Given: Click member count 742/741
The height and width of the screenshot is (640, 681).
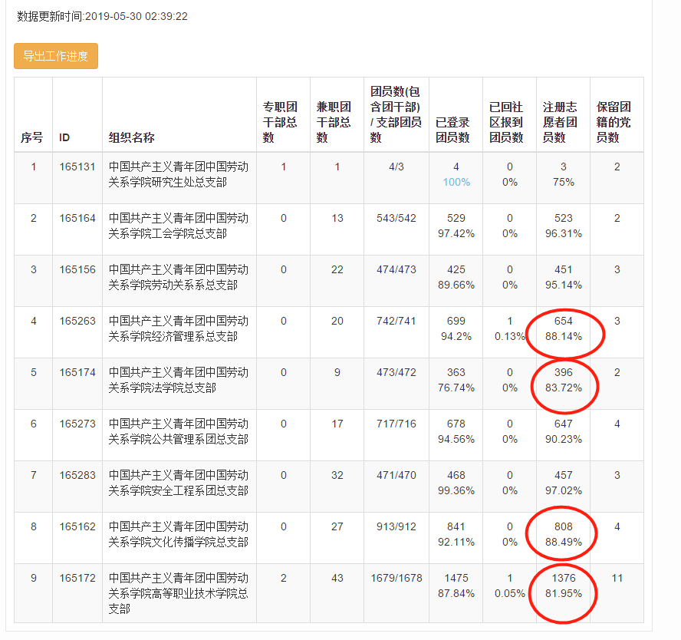Looking at the screenshot, I should click(396, 321).
